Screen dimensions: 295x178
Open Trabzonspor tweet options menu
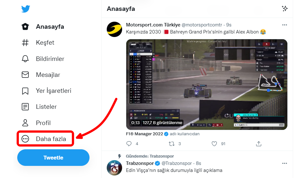tap(284, 163)
